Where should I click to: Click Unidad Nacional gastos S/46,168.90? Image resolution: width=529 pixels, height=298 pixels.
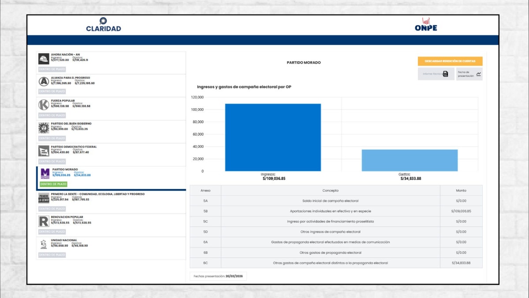tap(80, 245)
